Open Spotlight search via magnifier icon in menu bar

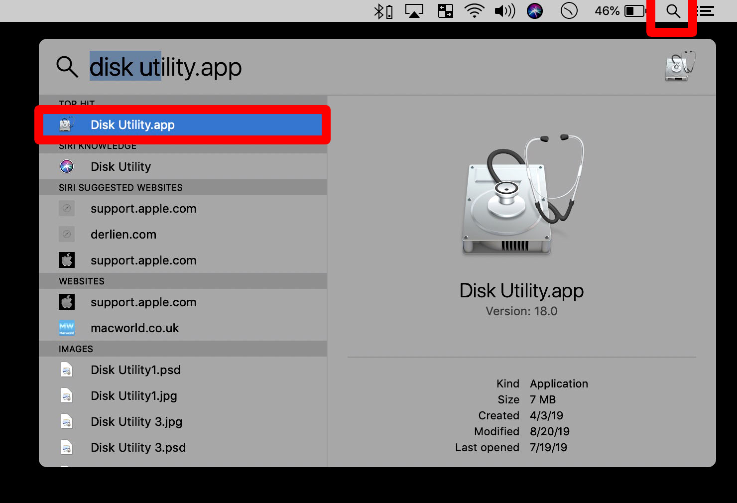(x=672, y=11)
